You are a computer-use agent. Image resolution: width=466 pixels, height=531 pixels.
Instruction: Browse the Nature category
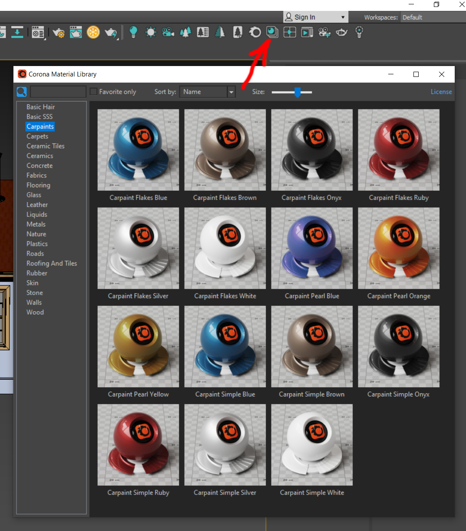pyautogui.click(x=36, y=234)
